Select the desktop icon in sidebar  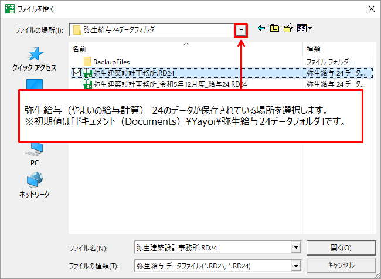[35, 84]
